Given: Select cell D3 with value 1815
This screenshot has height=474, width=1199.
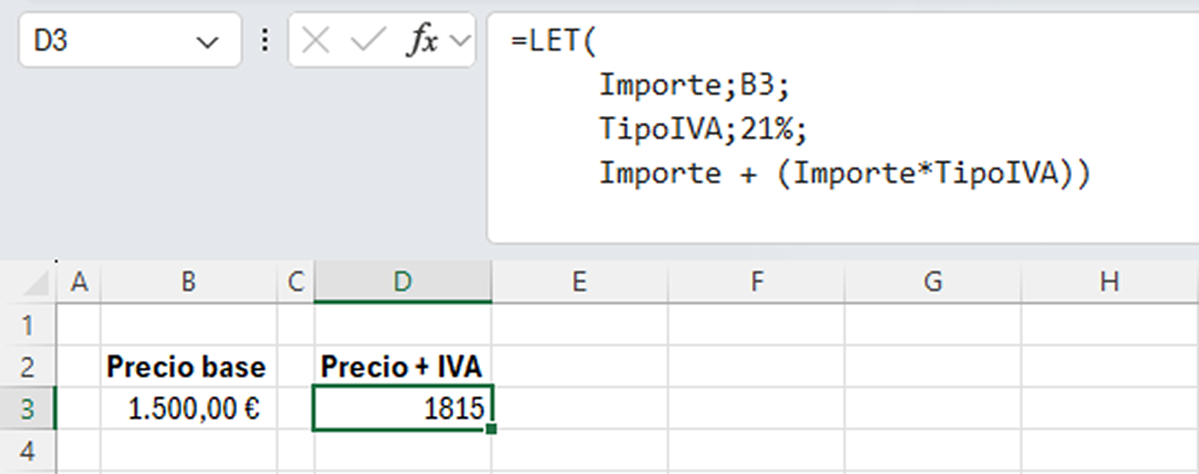Looking at the screenshot, I should (x=402, y=409).
